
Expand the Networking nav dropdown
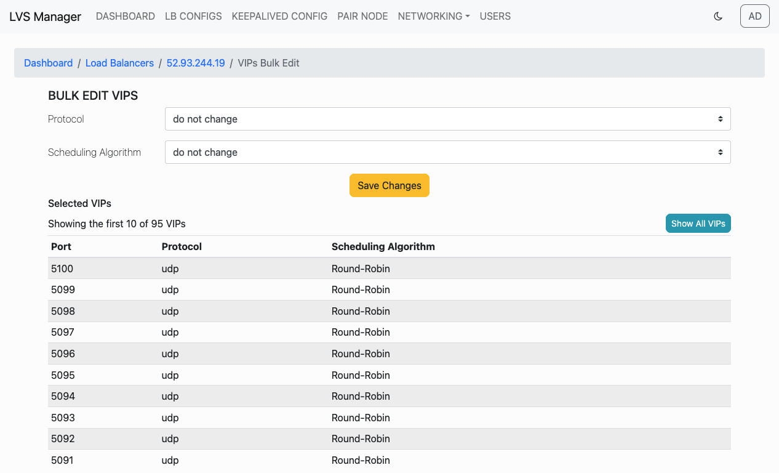pyautogui.click(x=434, y=17)
